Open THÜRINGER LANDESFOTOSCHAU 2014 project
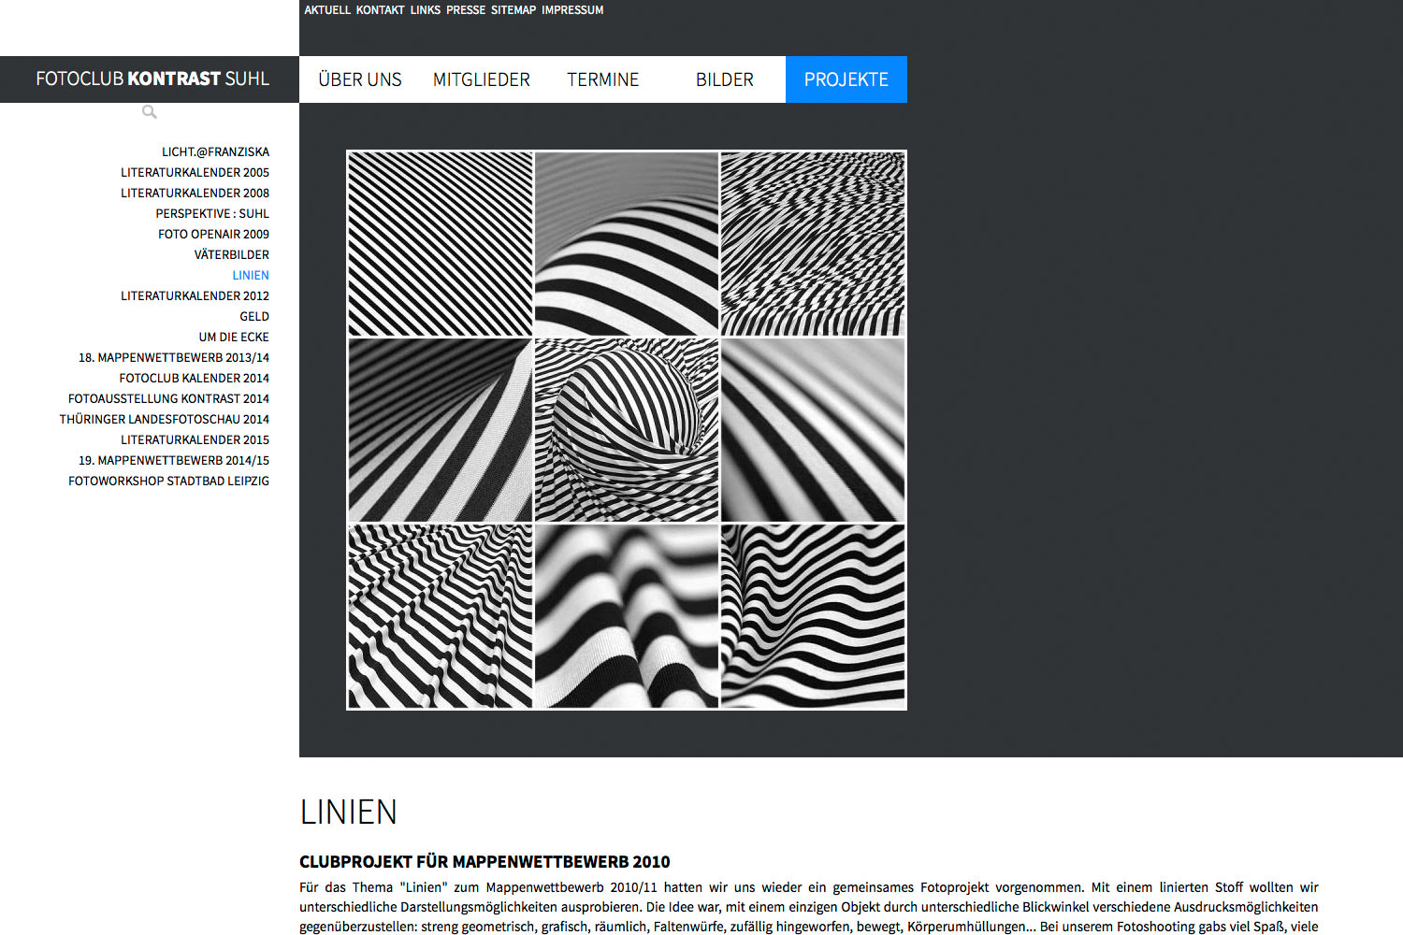 coord(163,419)
